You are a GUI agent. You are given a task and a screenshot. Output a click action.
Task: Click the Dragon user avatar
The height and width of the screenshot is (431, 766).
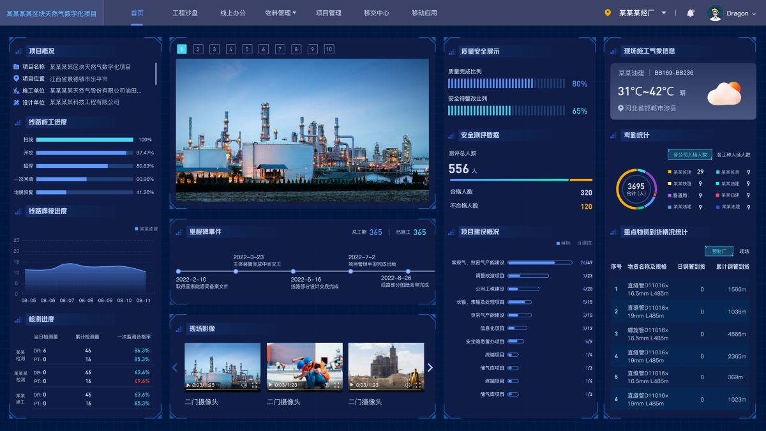point(715,13)
